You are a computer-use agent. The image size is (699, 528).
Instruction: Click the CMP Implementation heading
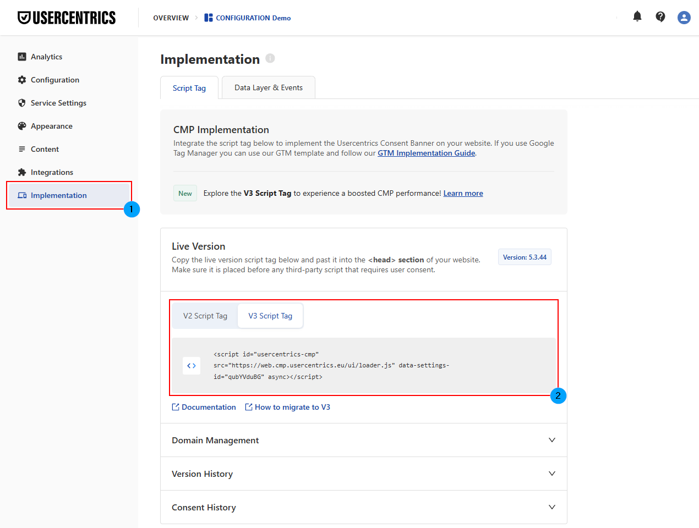221,130
